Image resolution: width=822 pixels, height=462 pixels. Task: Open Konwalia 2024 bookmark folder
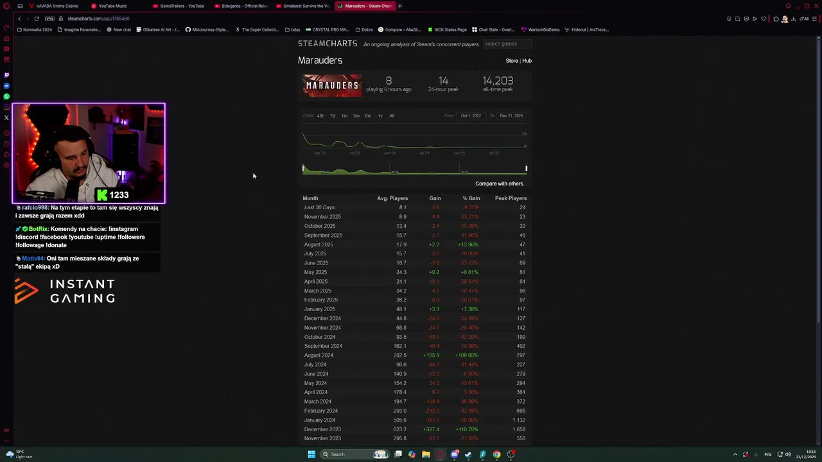tap(35, 30)
